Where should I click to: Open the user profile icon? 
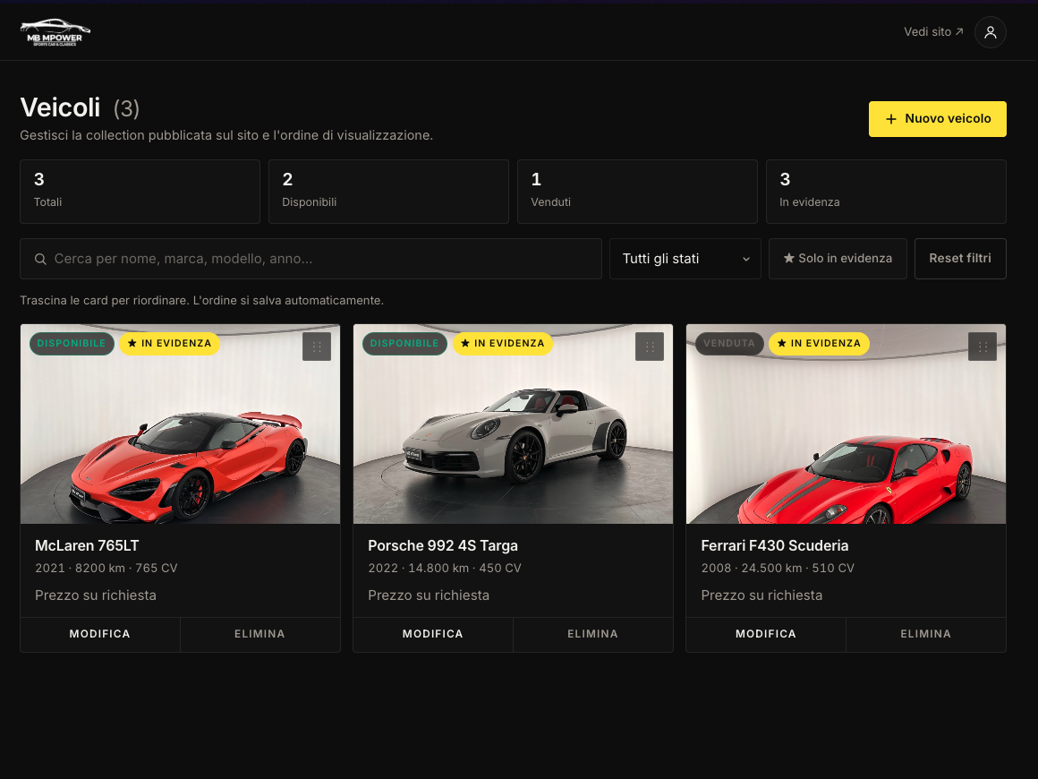pyautogui.click(x=990, y=32)
